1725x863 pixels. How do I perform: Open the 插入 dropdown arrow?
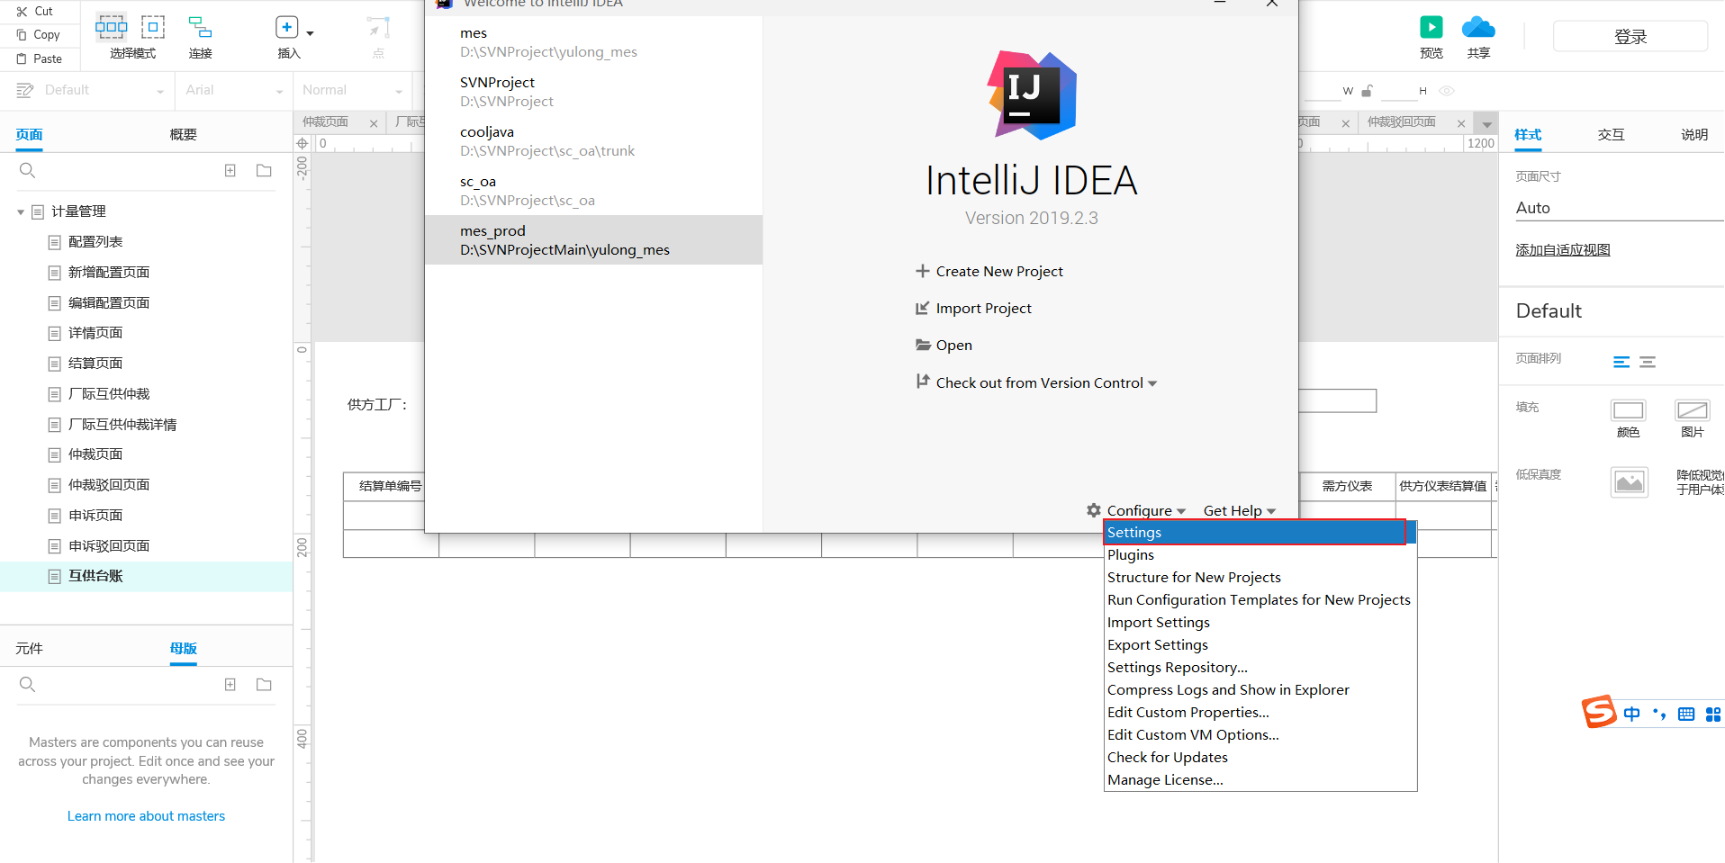pyautogui.click(x=310, y=33)
